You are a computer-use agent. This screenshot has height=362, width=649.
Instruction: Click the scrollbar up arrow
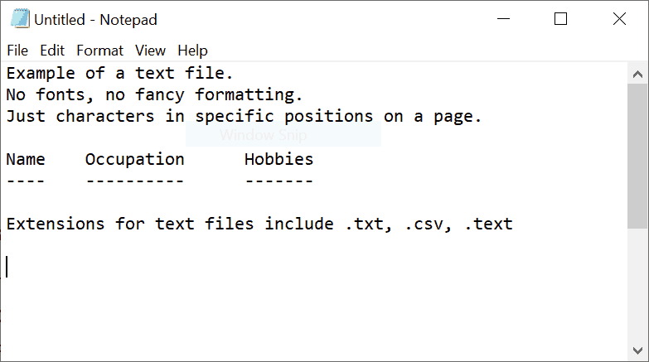[637, 74]
